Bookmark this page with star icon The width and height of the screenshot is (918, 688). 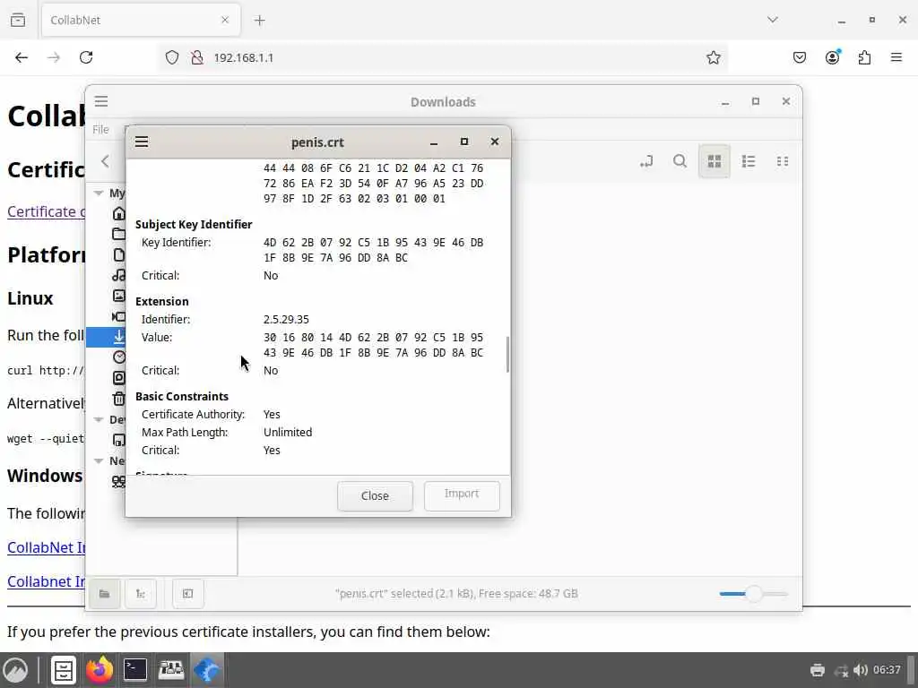[713, 57]
